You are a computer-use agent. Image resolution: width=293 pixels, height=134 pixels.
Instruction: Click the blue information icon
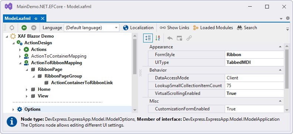pos(12,122)
